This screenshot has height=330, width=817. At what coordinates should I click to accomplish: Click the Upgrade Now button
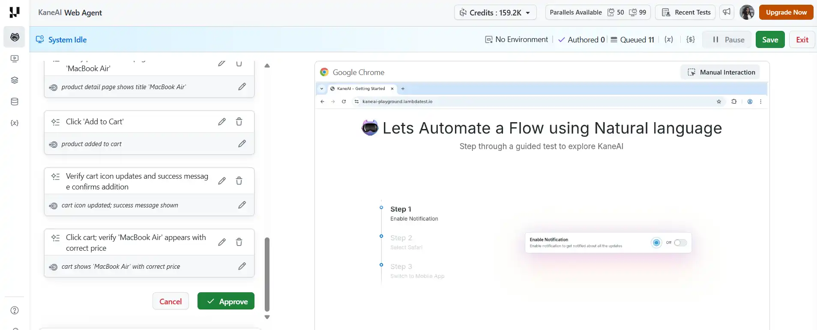click(786, 12)
